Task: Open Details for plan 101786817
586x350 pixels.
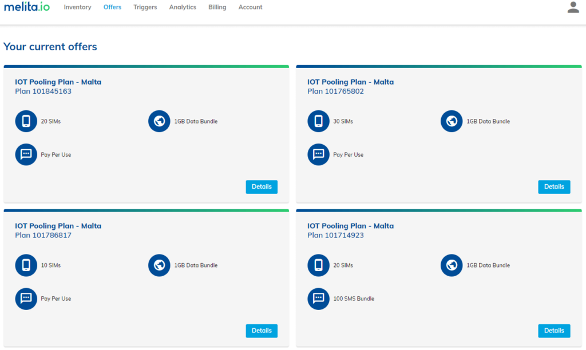Action: (262, 331)
